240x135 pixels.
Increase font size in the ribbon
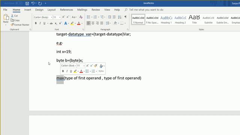[x=63, y=17]
